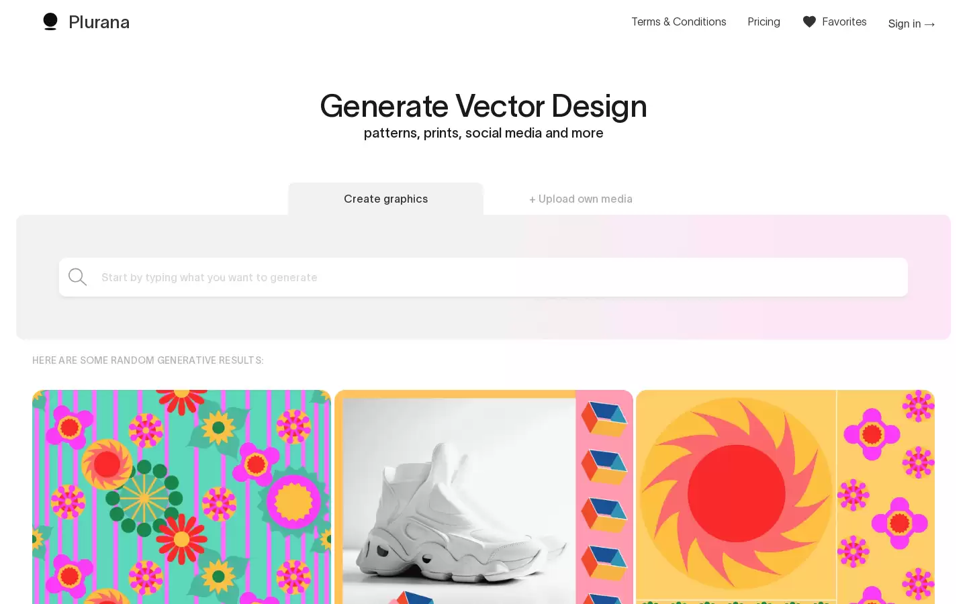The height and width of the screenshot is (604, 967).
Task: Click the heart icon beside Favorites
Action: click(809, 21)
